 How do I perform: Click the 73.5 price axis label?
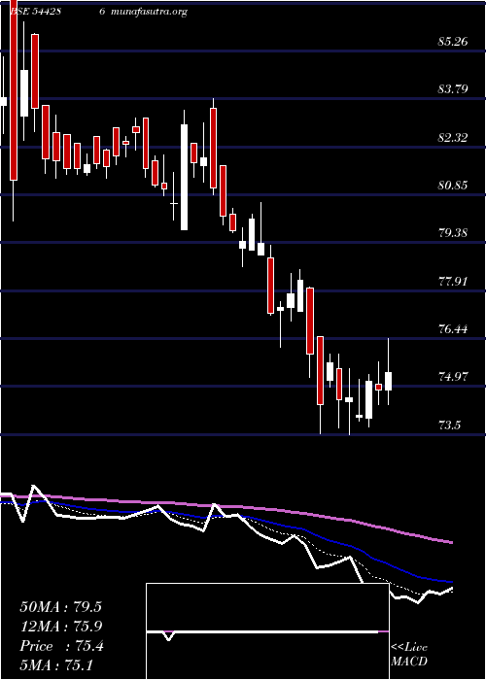pyautogui.click(x=449, y=425)
